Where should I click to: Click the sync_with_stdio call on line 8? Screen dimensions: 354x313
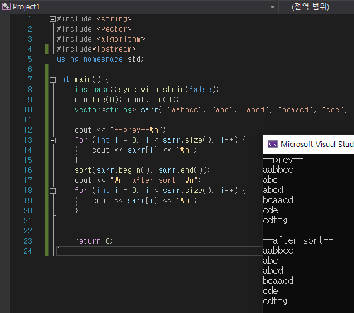pos(146,90)
